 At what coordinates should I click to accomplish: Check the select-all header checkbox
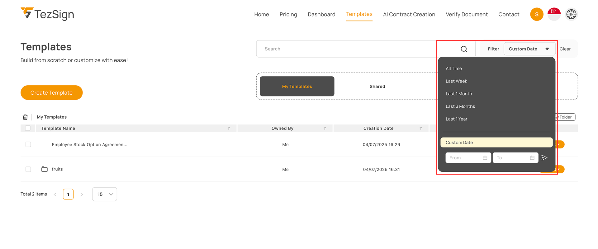coord(28,128)
